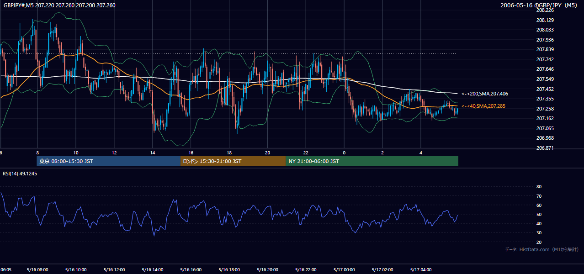
Task: Click RSI scale value 40
Action: [x=539, y=223]
